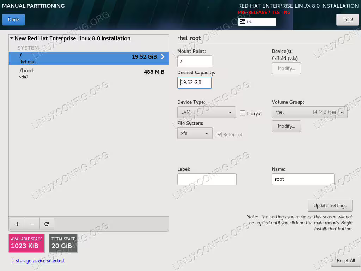Click the Name field containing root
361x271 pixels.
(x=303, y=179)
